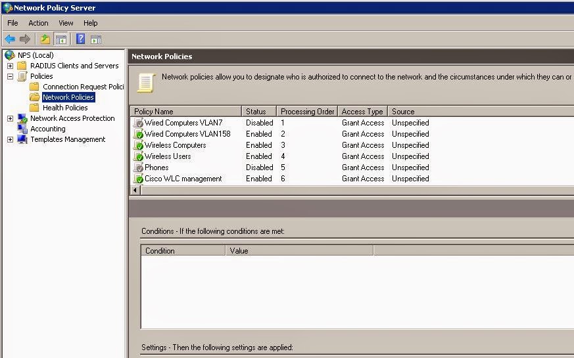Select NPS (Local) root tree label

(x=36, y=55)
